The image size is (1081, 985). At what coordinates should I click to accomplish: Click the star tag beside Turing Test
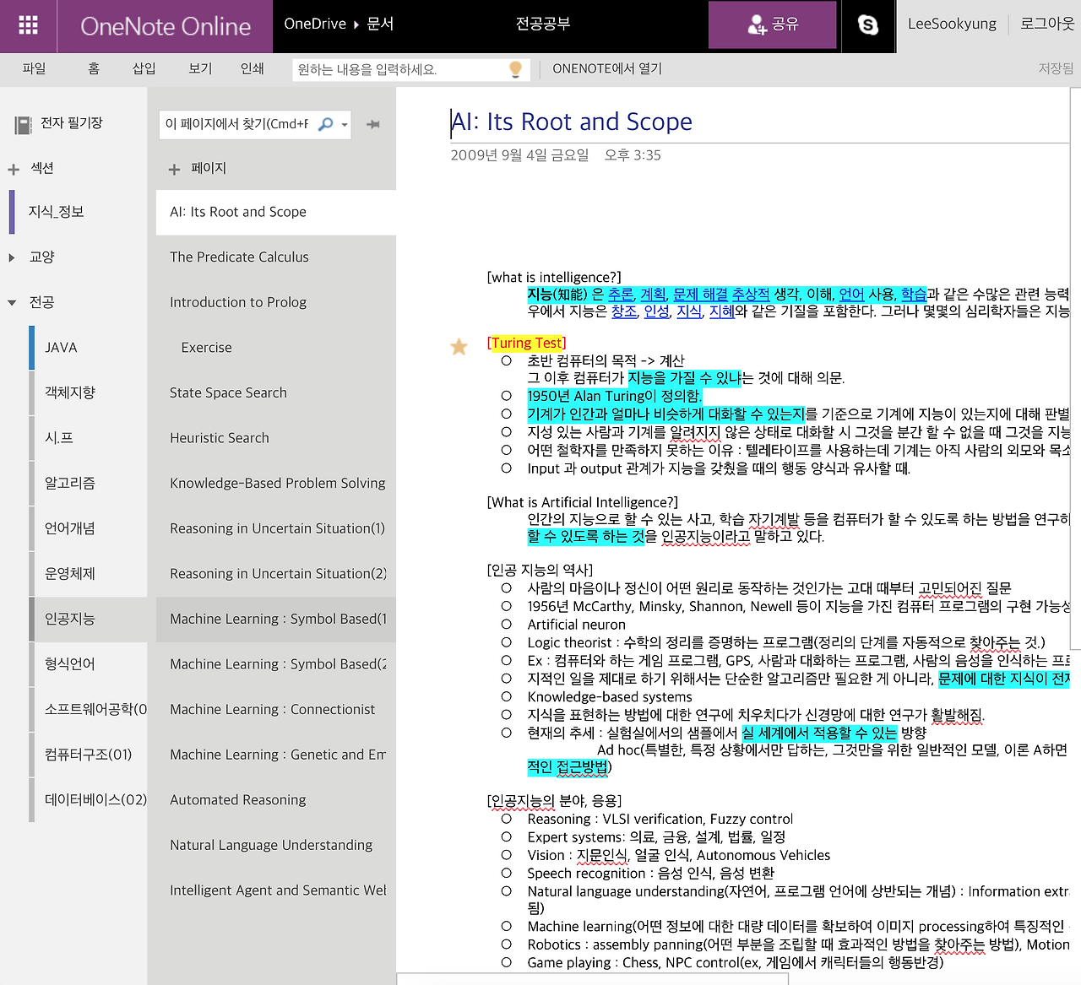[x=459, y=346]
